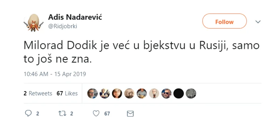Viewport: 280px width, 127px height.
Task: View the 2 Retweets list
Action: point(38,94)
